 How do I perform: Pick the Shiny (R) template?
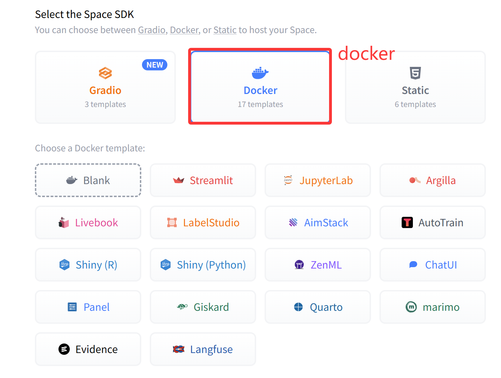[x=88, y=265]
